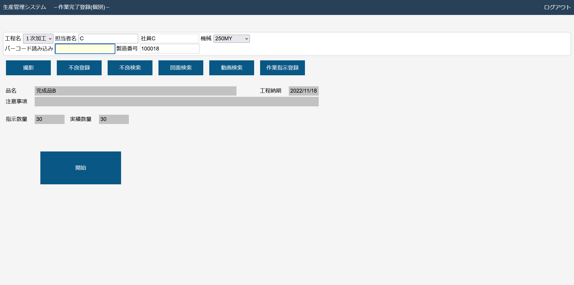Viewport: 574px width, 285px height.
Task: Click the 担当者名 field containing C
Action: click(x=108, y=39)
